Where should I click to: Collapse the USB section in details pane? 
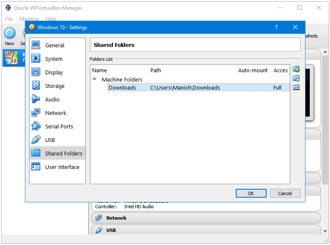[x=111, y=230]
